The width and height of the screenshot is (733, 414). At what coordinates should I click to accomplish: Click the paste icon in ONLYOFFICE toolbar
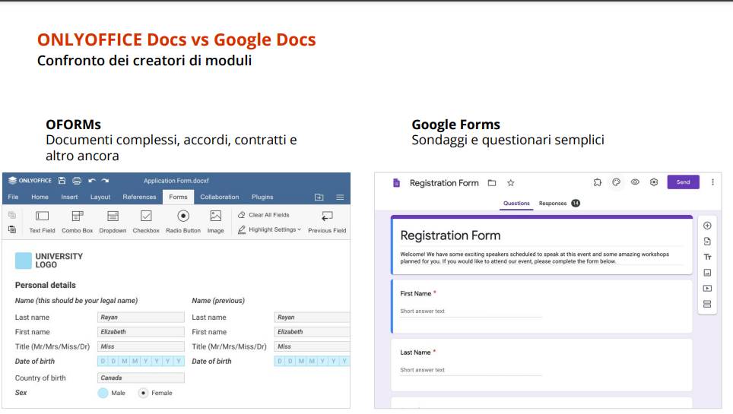point(12,229)
